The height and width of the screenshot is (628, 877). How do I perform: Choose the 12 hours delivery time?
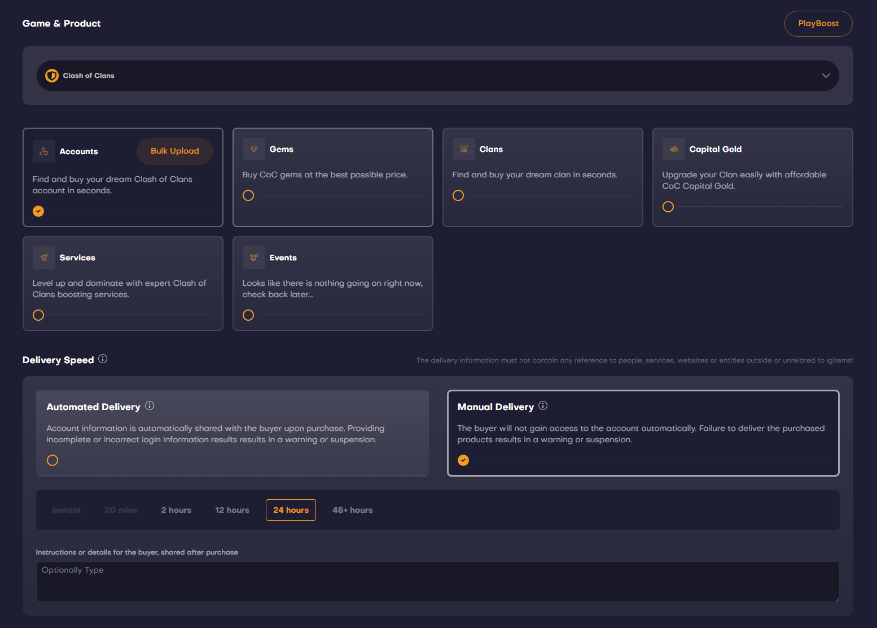click(x=232, y=510)
